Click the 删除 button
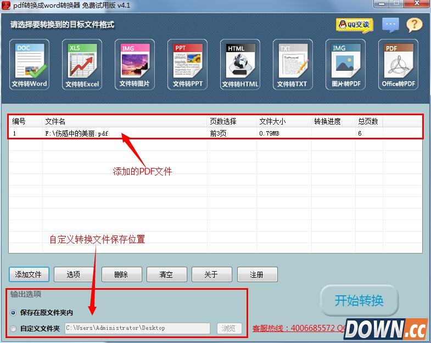Viewport: 431px width, 343px height. coord(121,274)
